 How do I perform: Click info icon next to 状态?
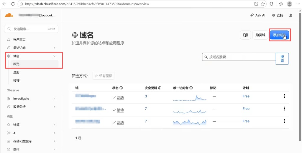121,88
